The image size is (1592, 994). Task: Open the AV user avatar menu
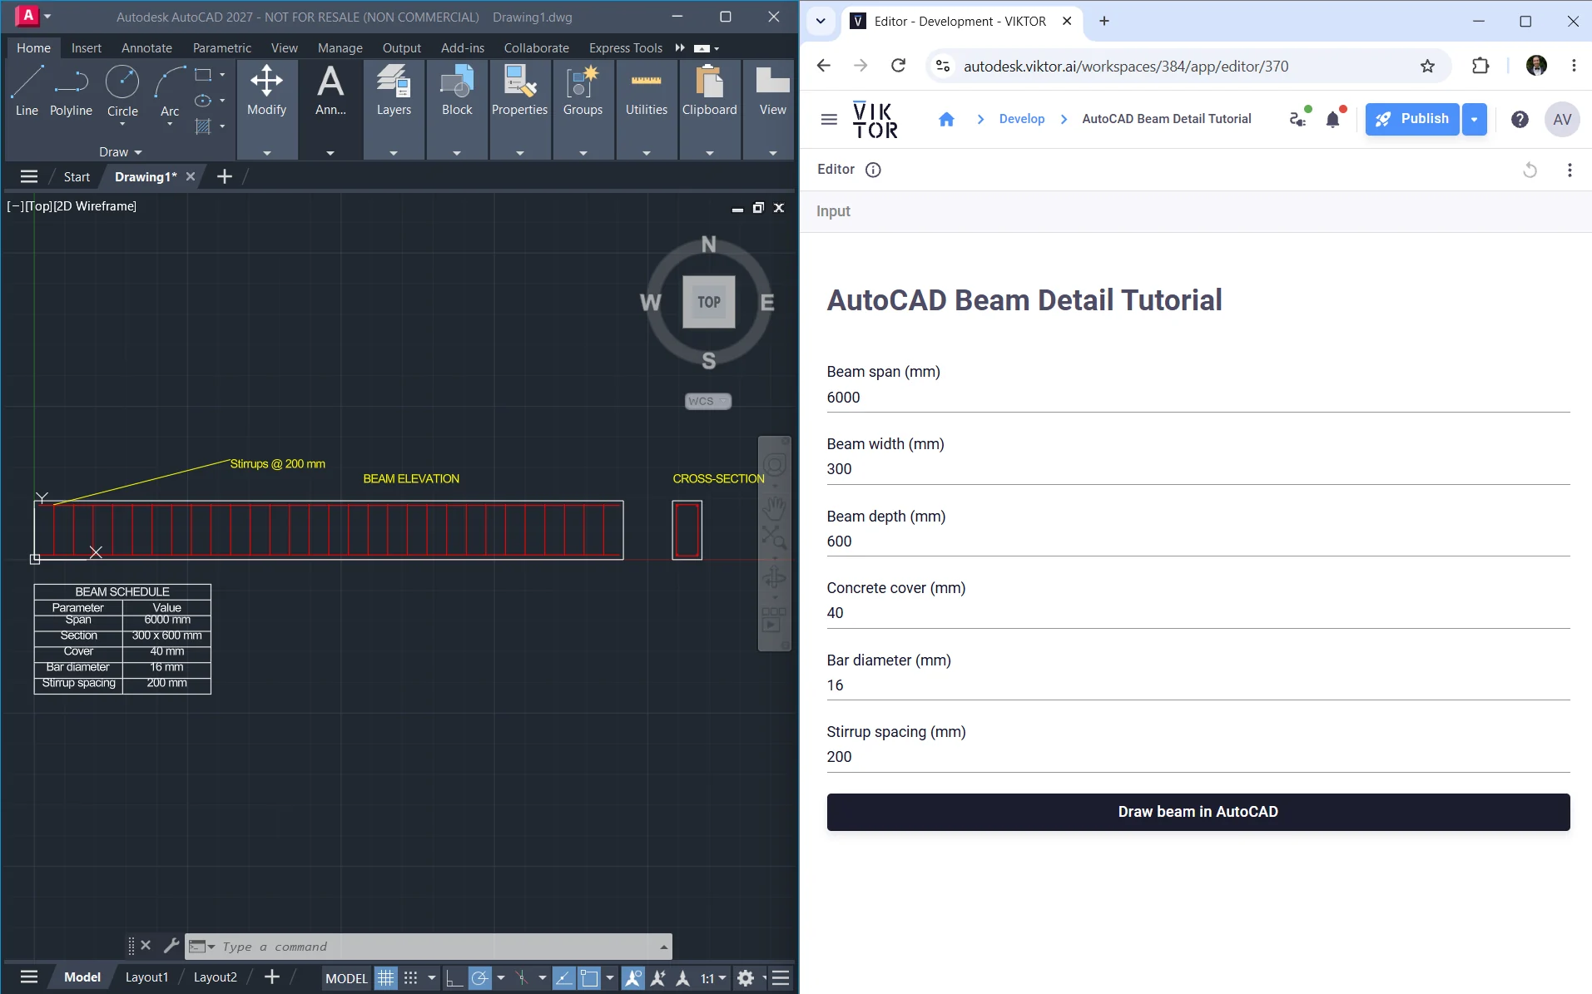coord(1562,119)
